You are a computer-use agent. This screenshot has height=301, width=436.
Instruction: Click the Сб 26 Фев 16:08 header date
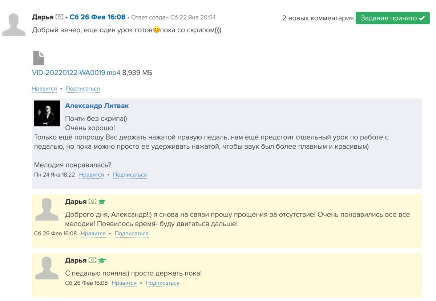click(x=97, y=17)
